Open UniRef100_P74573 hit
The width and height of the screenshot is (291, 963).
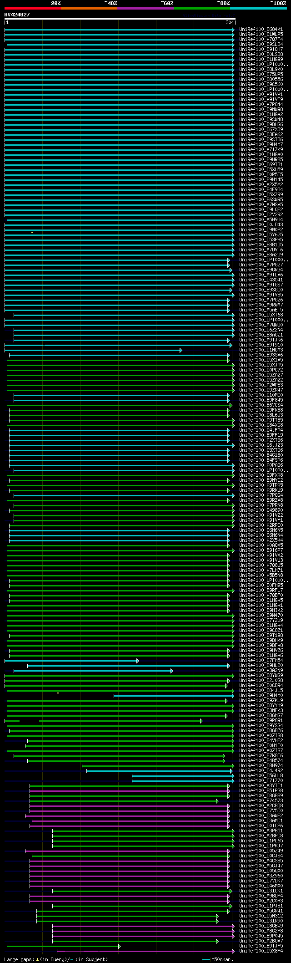(261, 800)
